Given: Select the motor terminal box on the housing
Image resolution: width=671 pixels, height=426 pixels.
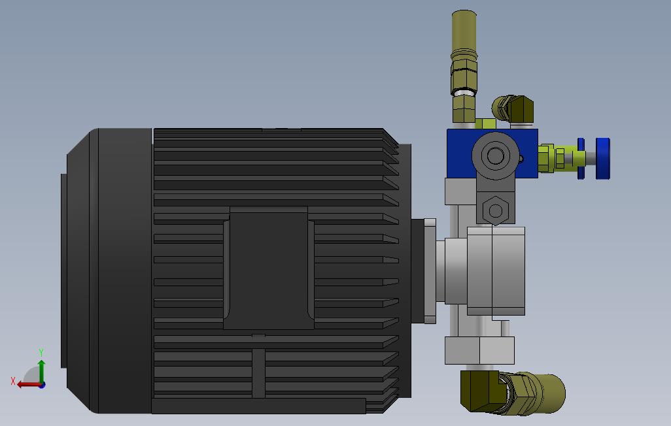Looking at the screenshot, I should (x=269, y=268).
